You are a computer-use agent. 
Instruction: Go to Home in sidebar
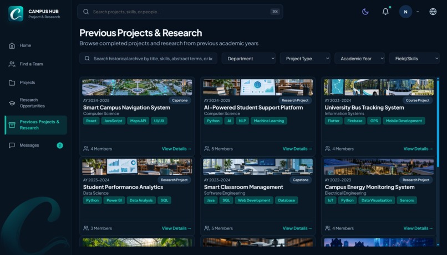(x=35, y=45)
